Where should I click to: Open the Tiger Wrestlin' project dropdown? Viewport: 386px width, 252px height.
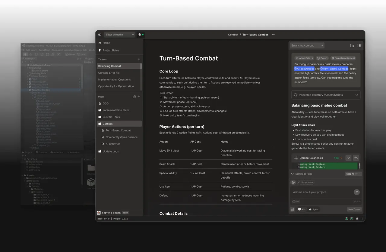(x=120, y=35)
